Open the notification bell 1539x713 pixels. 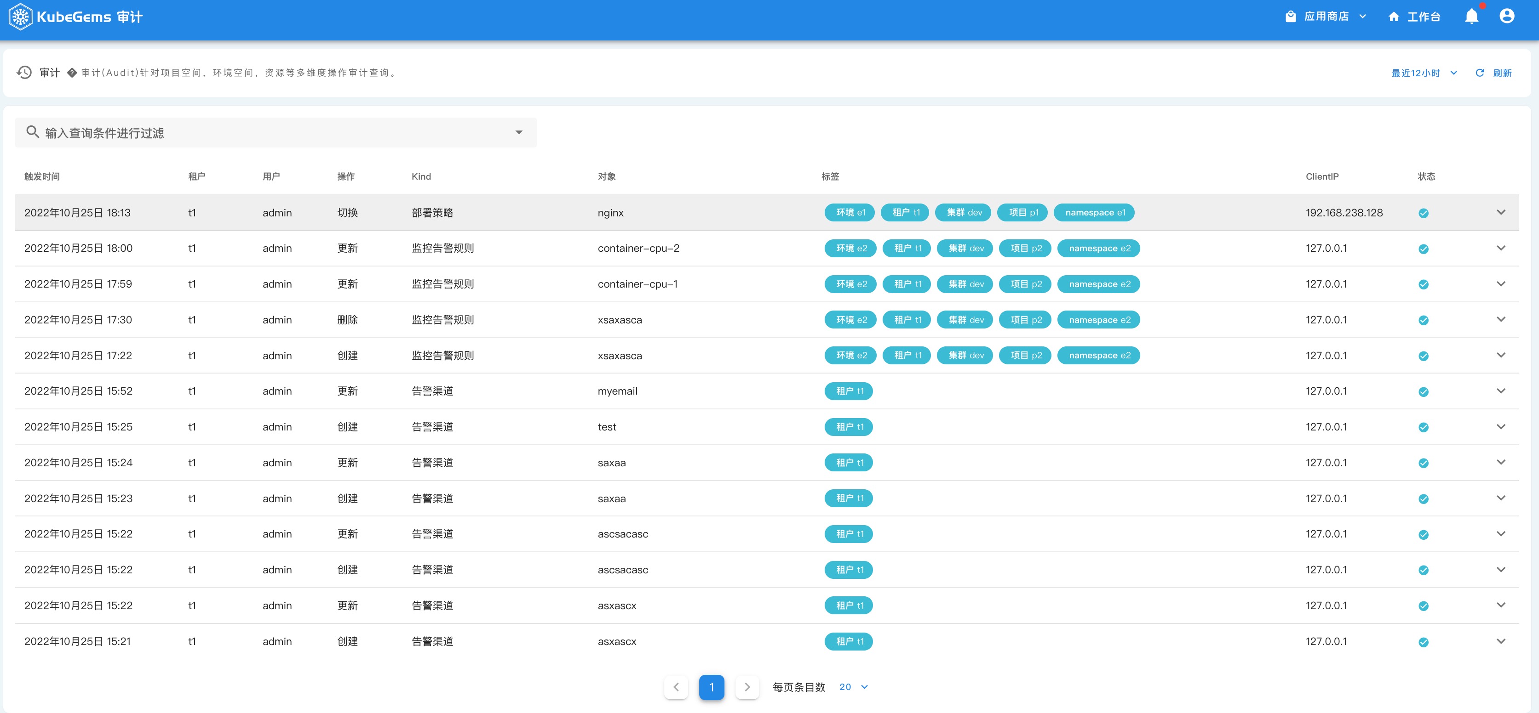1471,17
